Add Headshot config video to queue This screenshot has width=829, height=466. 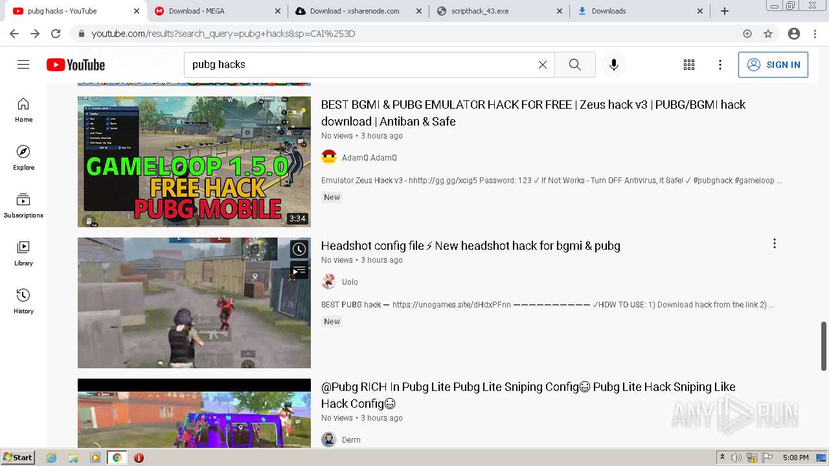299,271
